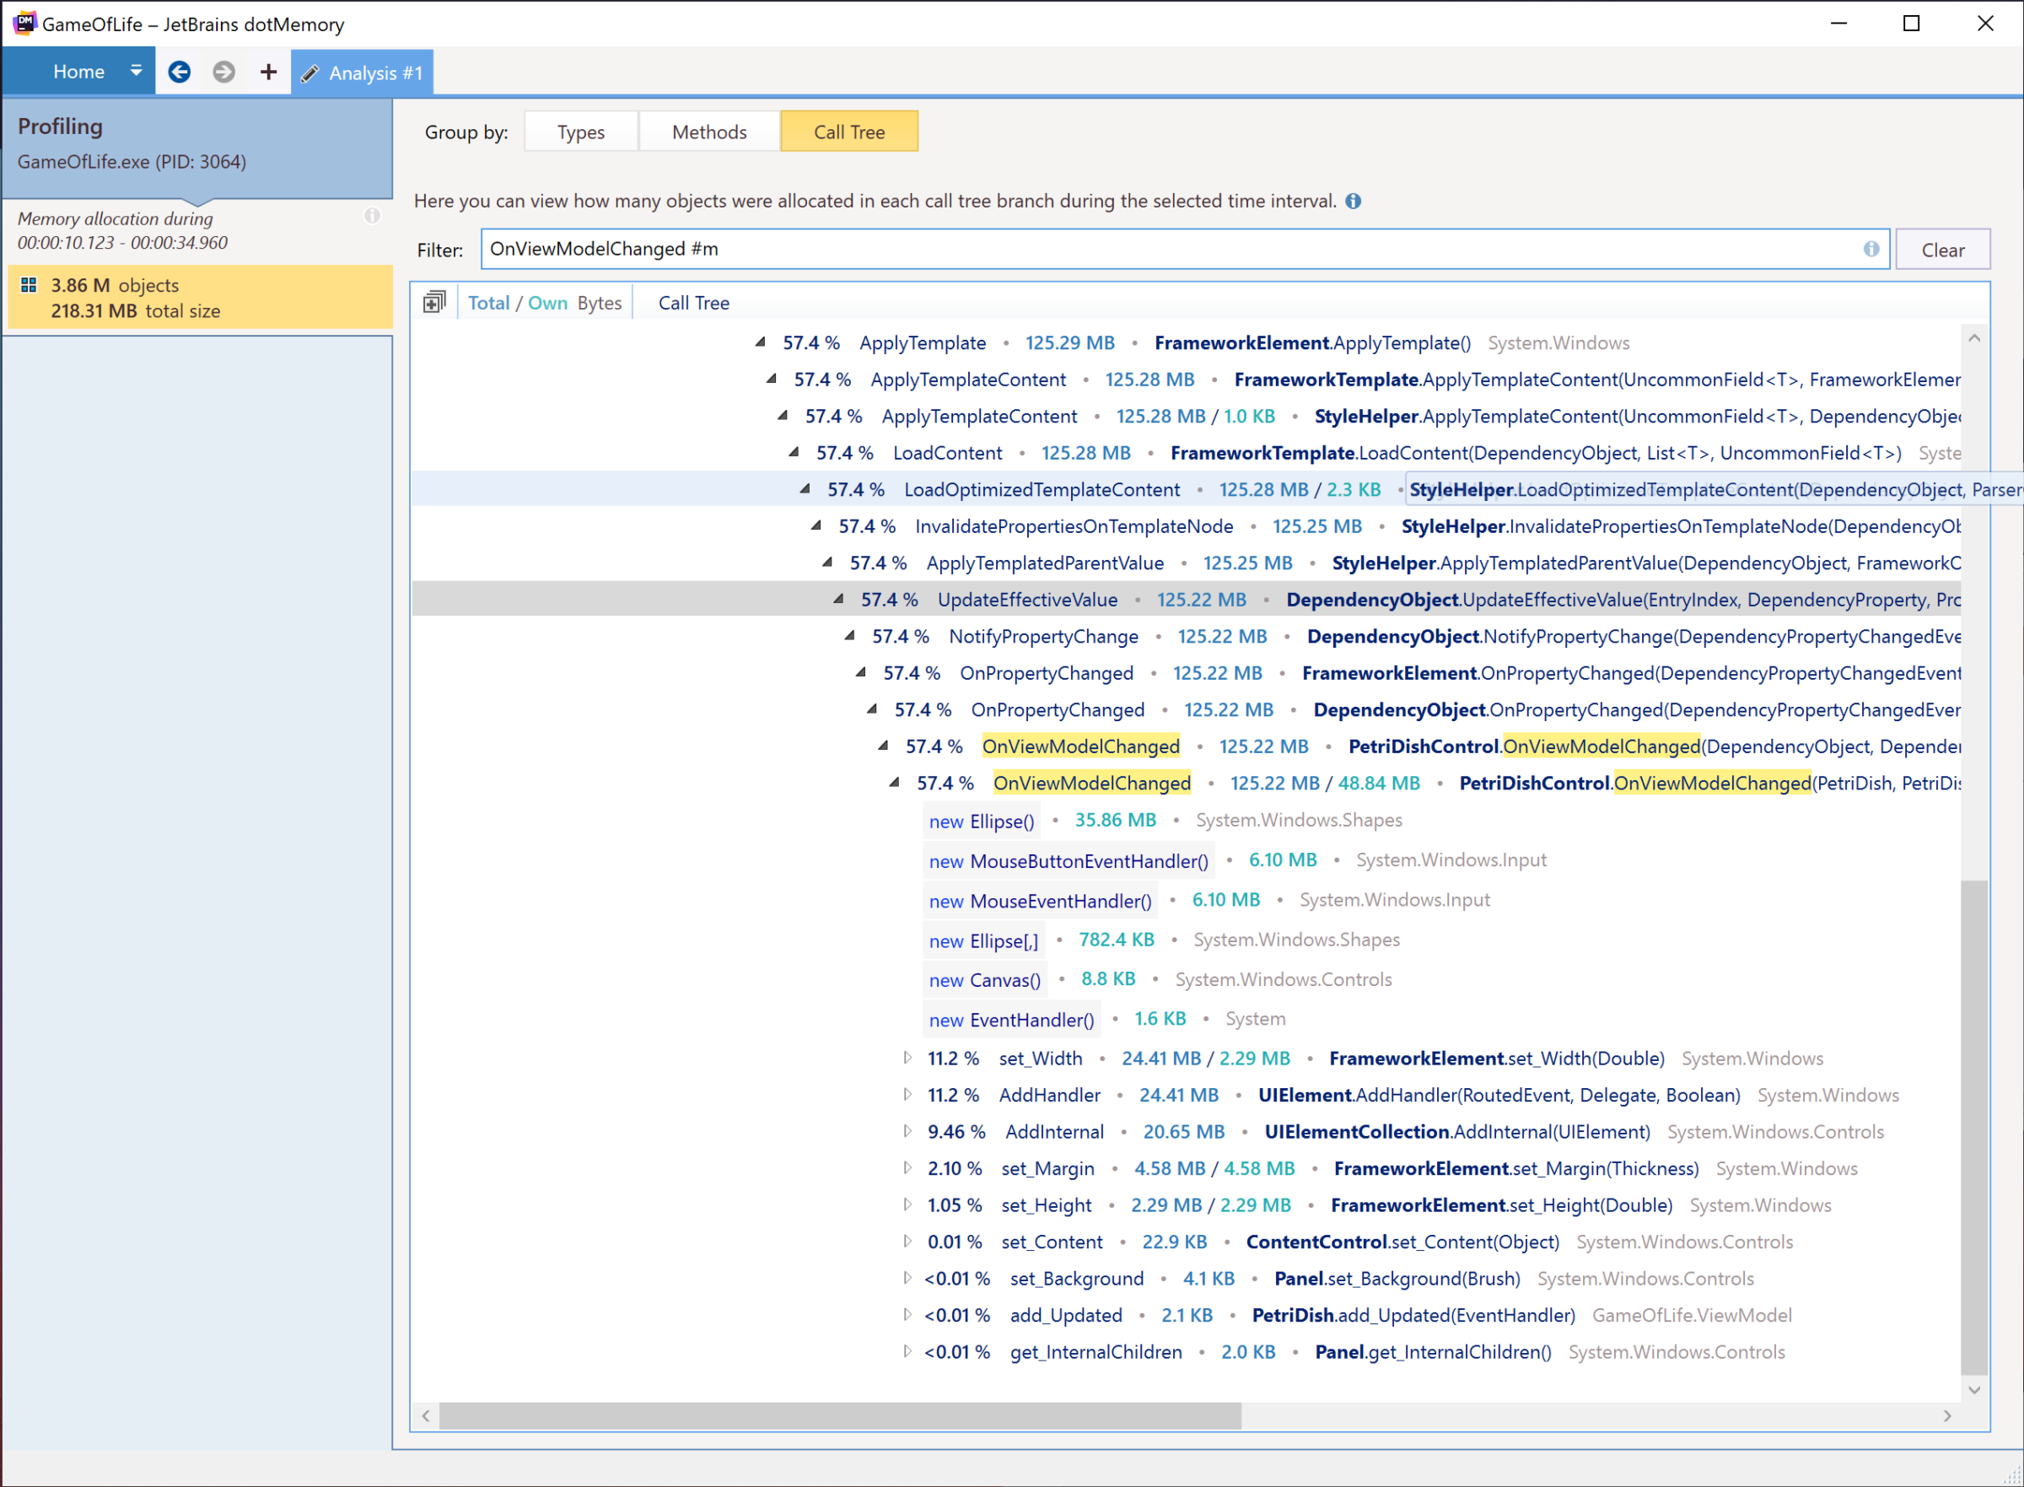
Task: Click the Total bytes link
Action: click(487, 304)
